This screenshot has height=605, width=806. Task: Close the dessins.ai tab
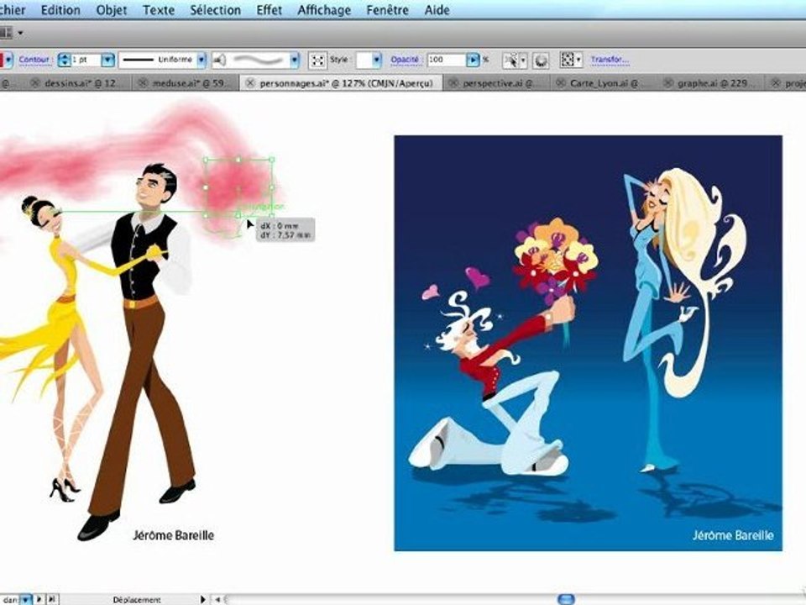pyautogui.click(x=35, y=83)
